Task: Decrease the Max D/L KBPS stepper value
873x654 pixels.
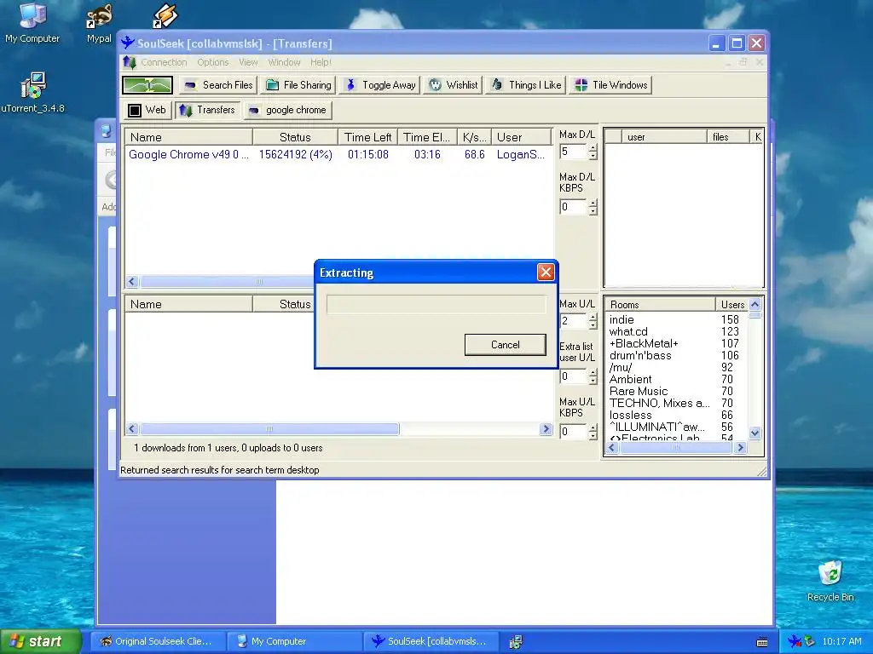Action: click(x=593, y=211)
